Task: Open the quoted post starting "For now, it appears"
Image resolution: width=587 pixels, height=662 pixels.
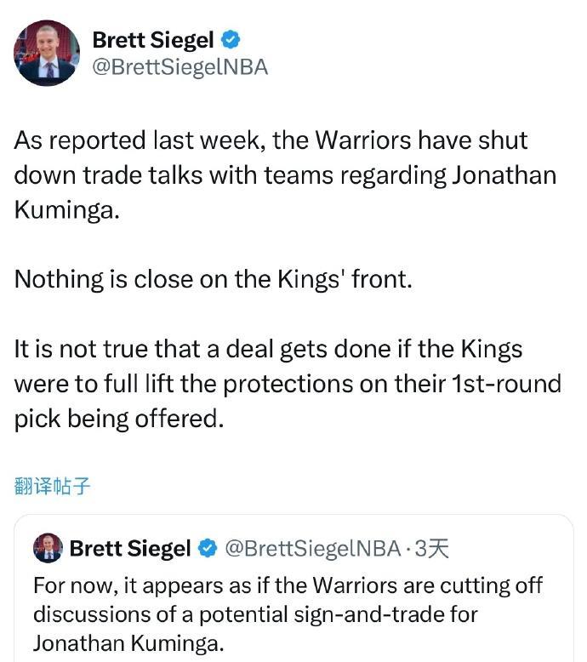Action: click(288, 613)
